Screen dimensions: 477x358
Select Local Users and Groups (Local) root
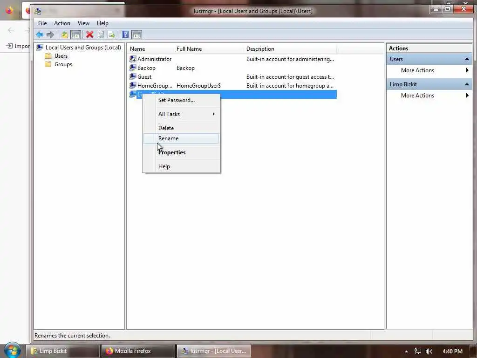click(x=83, y=47)
